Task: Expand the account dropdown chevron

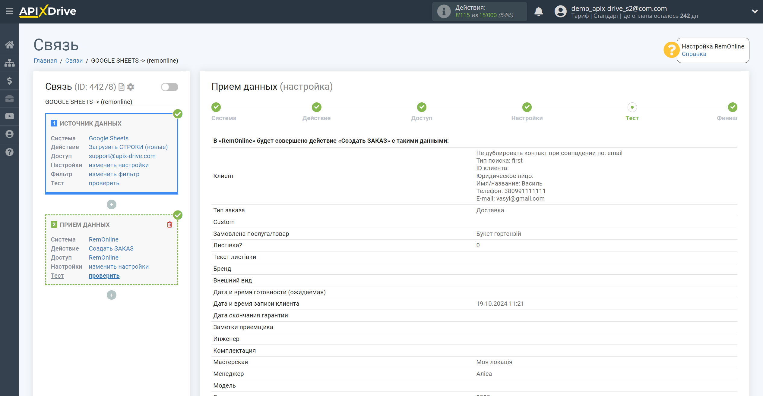Action: click(755, 11)
